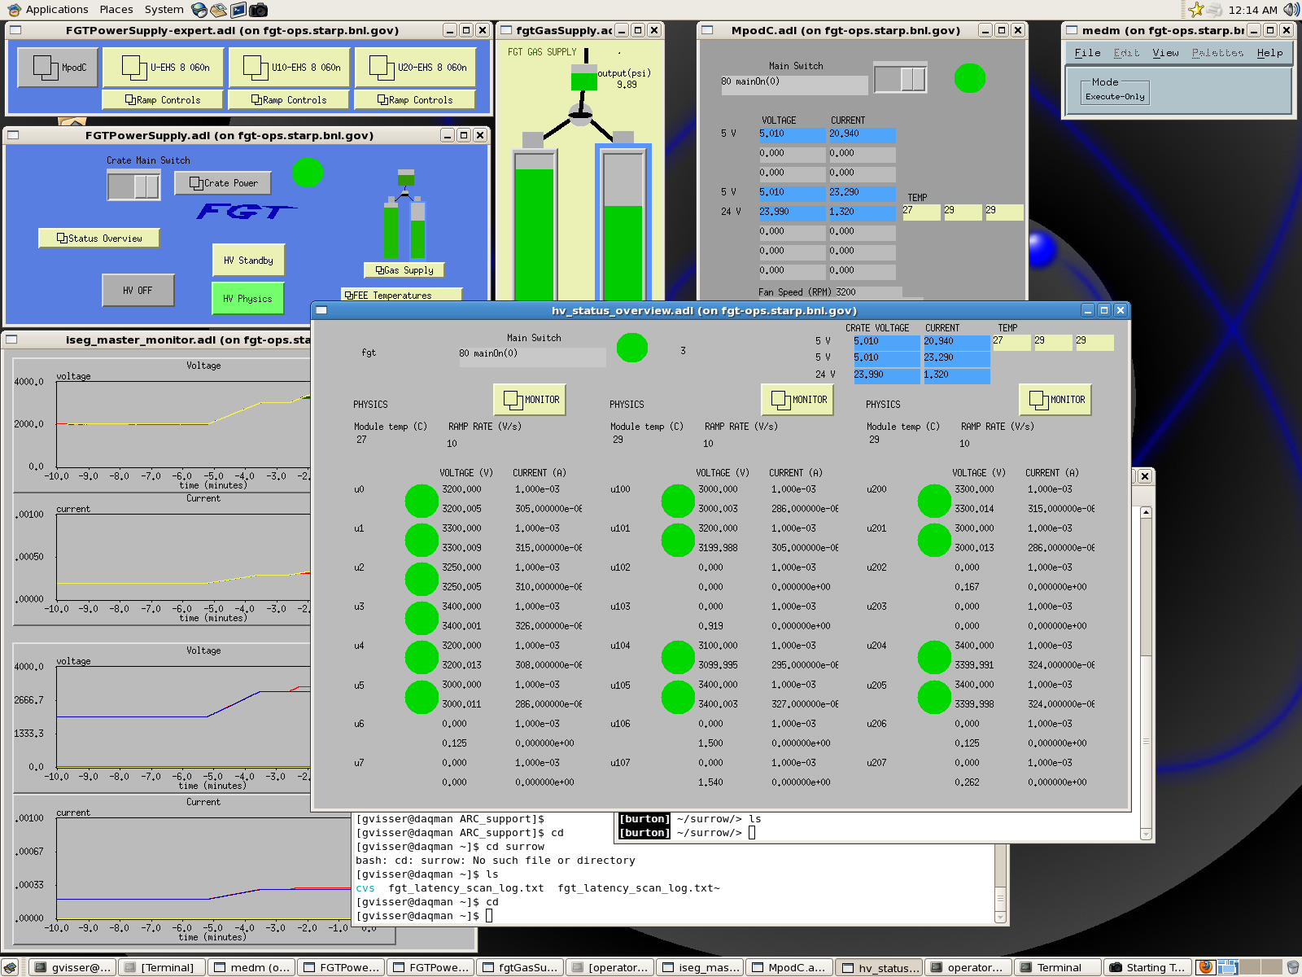Viewport: 1302px width, 977px height.
Task: Open the U20-EHS 8 060n display button
Action: click(x=415, y=68)
